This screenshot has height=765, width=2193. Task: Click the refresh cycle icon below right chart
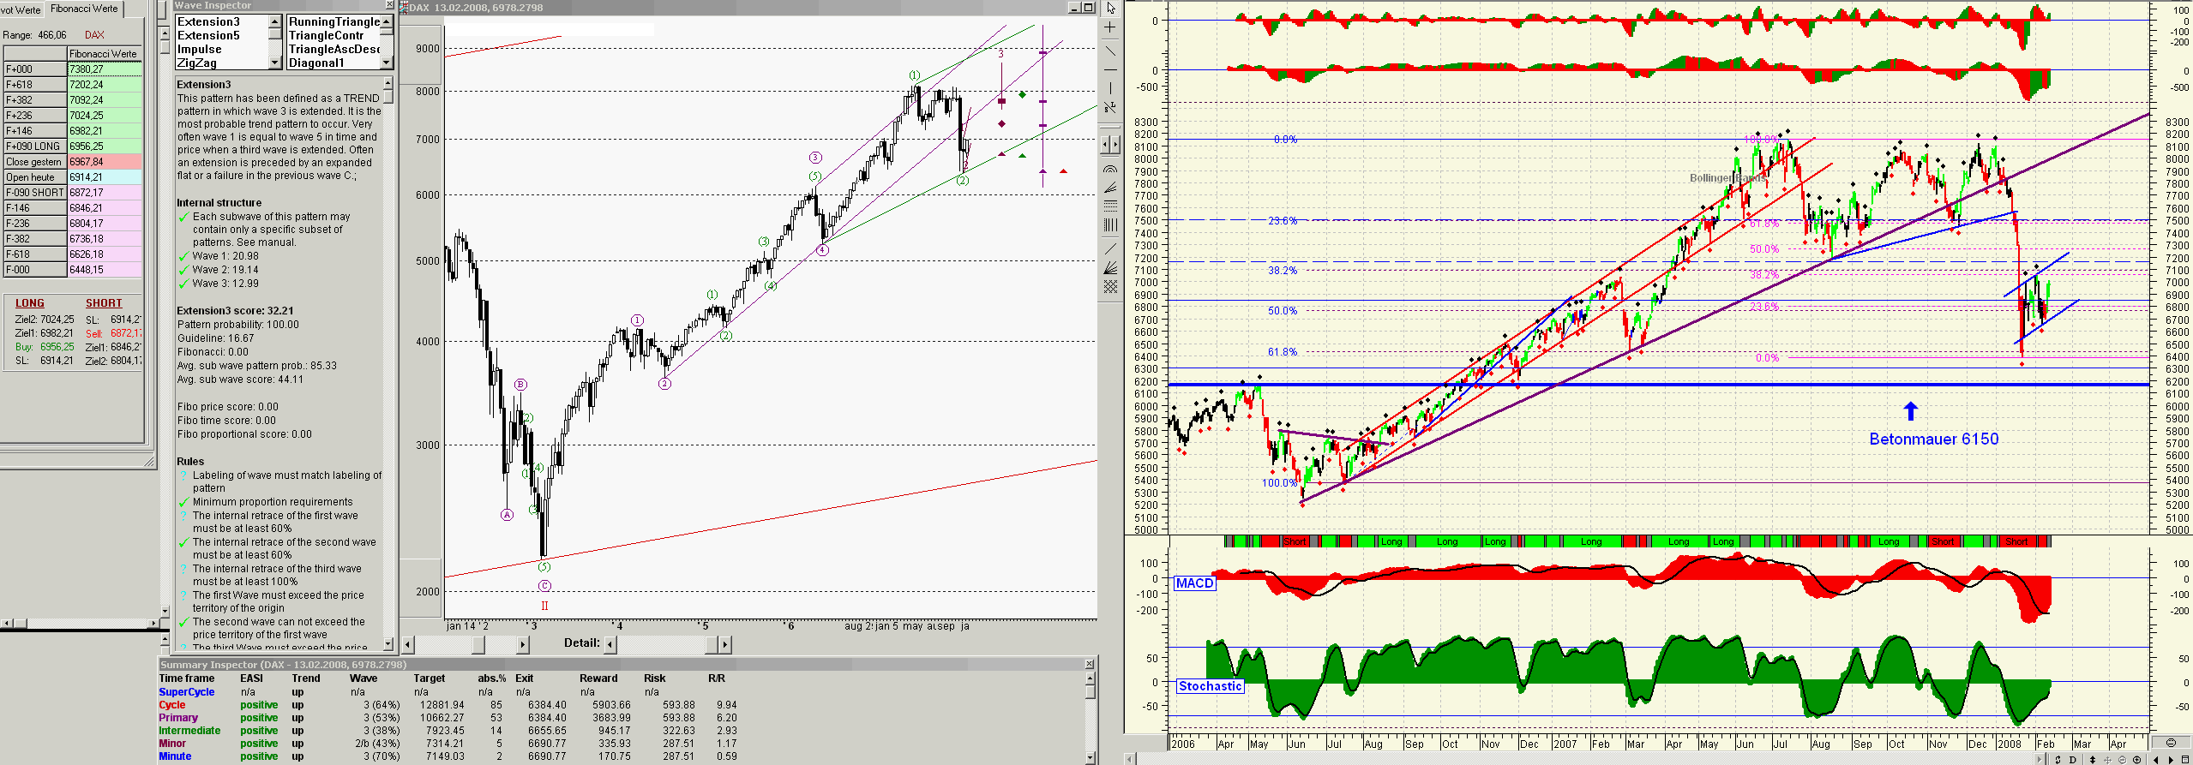tap(2058, 760)
